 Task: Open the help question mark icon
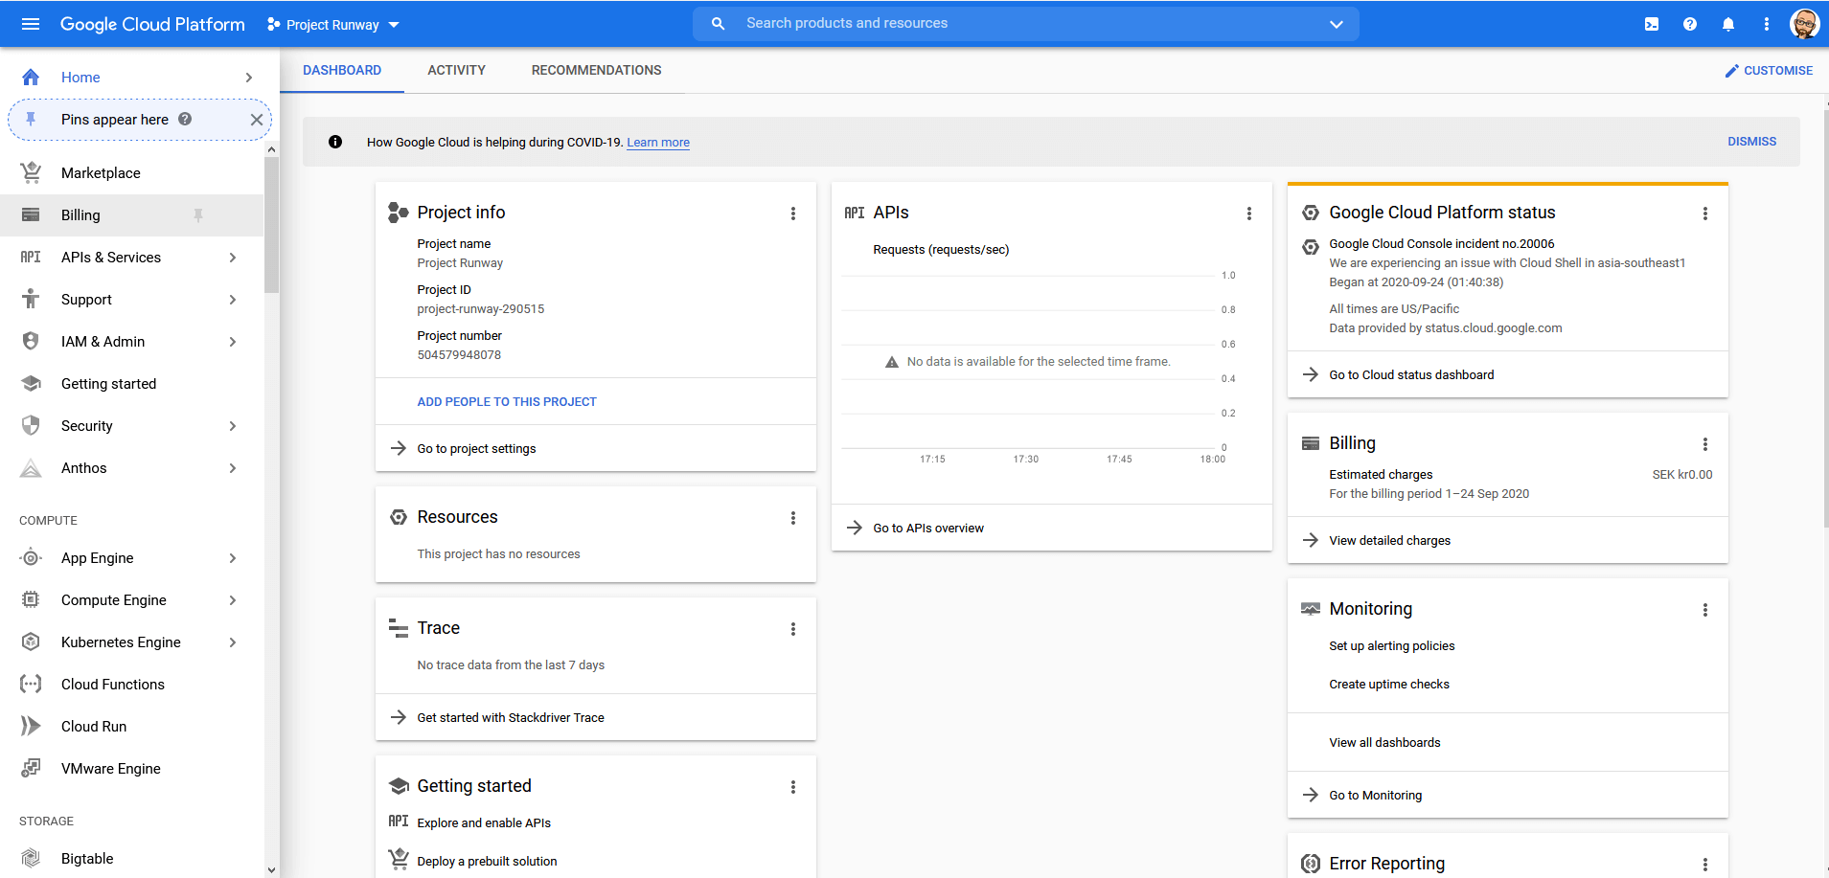[x=1690, y=24]
